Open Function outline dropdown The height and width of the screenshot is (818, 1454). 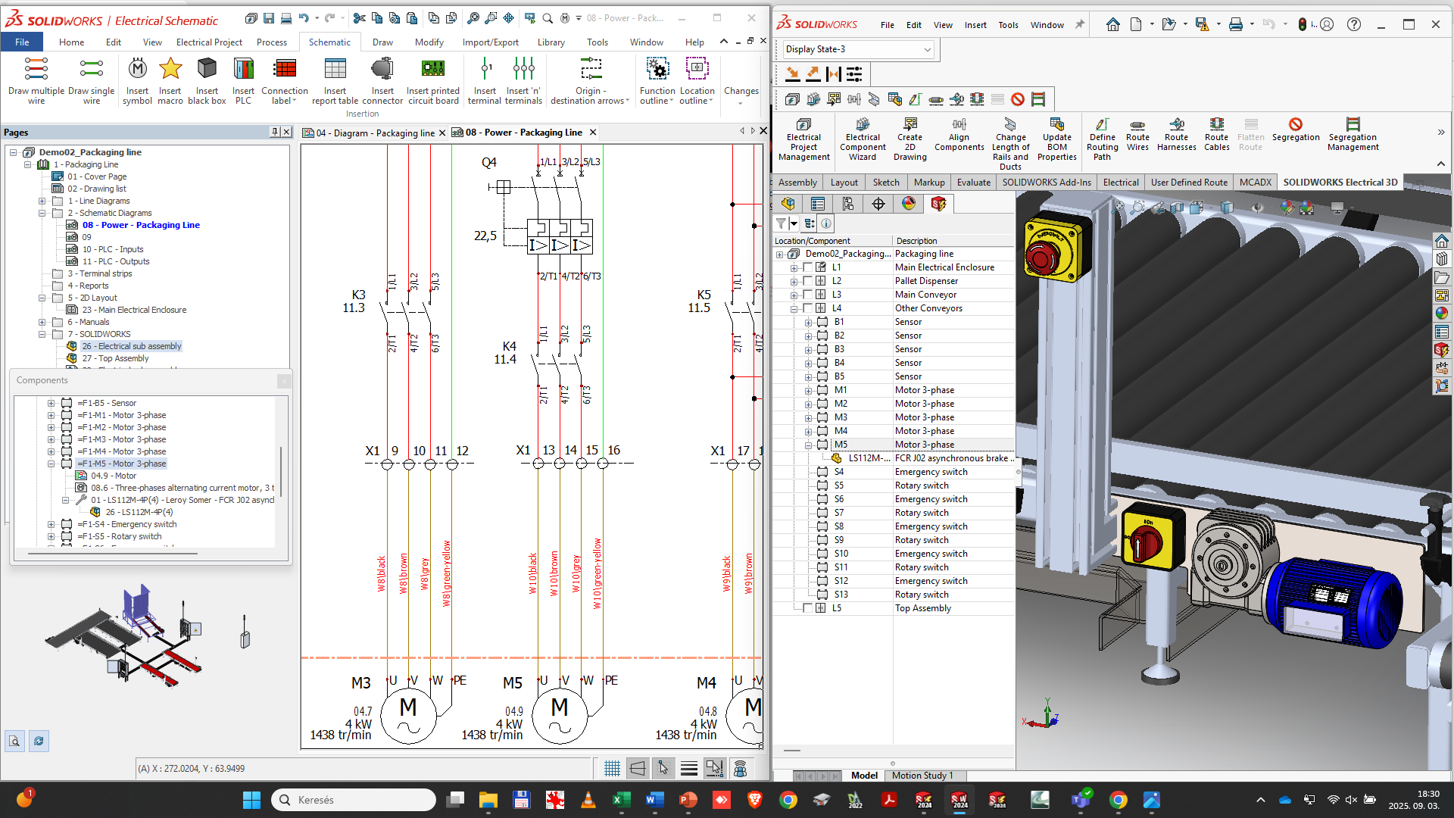tap(657, 80)
